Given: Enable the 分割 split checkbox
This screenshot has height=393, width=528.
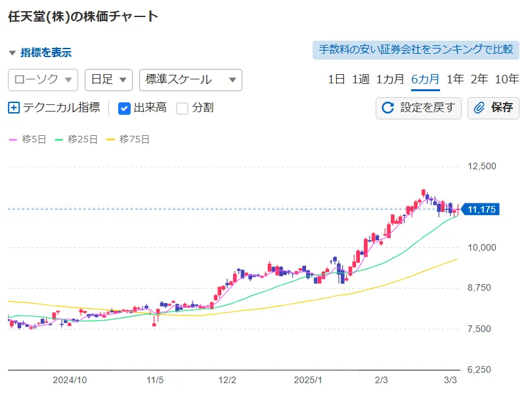Looking at the screenshot, I should click(182, 108).
